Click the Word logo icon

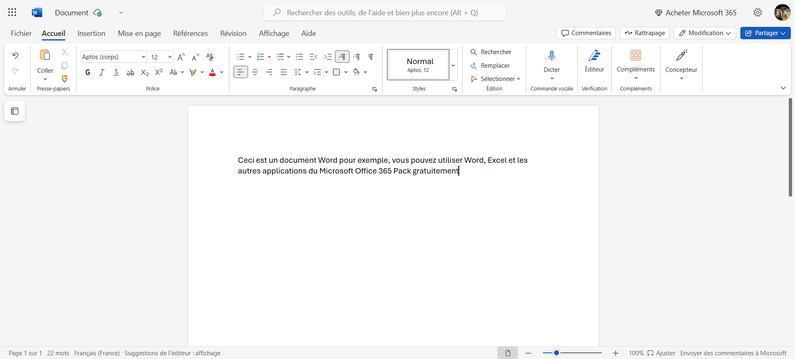(x=37, y=12)
